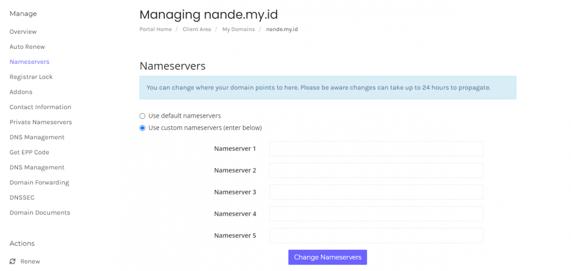571x271 pixels.
Task: Click the Nameservers sidebar item
Action: (x=29, y=62)
